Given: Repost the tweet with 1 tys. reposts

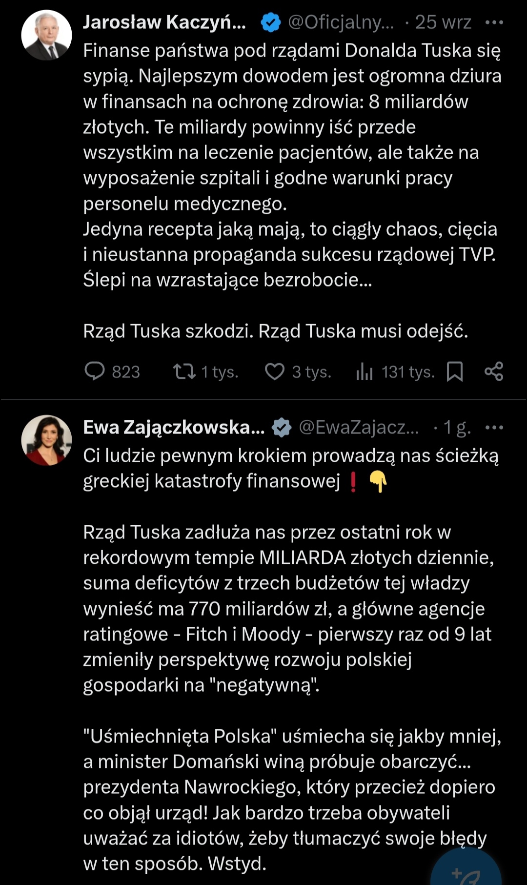Looking at the screenshot, I should [184, 371].
